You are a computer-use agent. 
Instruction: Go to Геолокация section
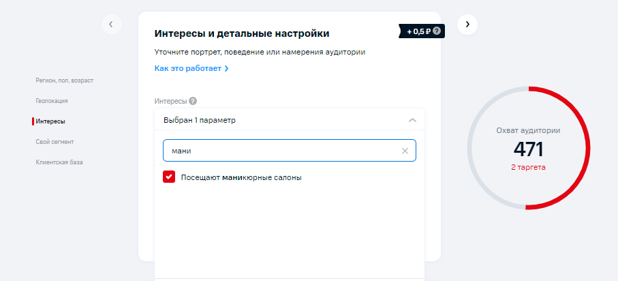pos(52,101)
